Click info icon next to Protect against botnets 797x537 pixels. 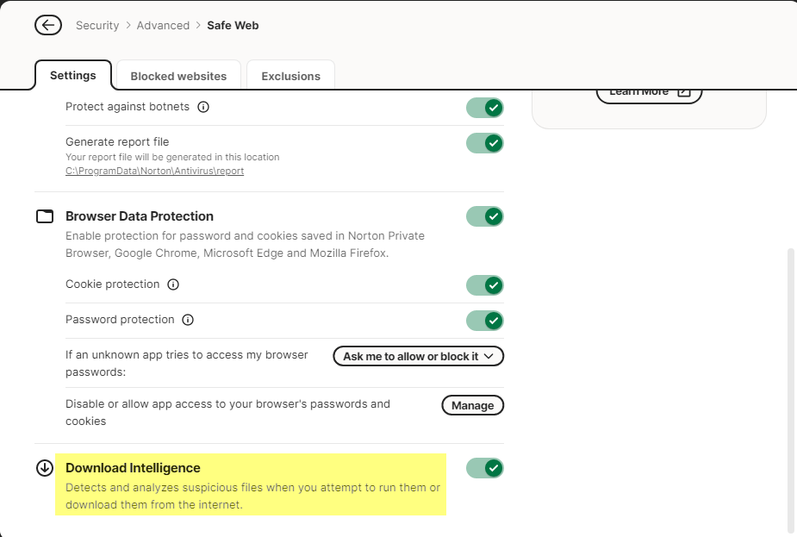(x=203, y=108)
